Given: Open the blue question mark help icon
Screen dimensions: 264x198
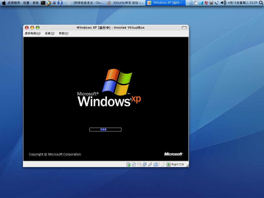Looking at the screenshot, I should pyautogui.click(x=60, y=3).
